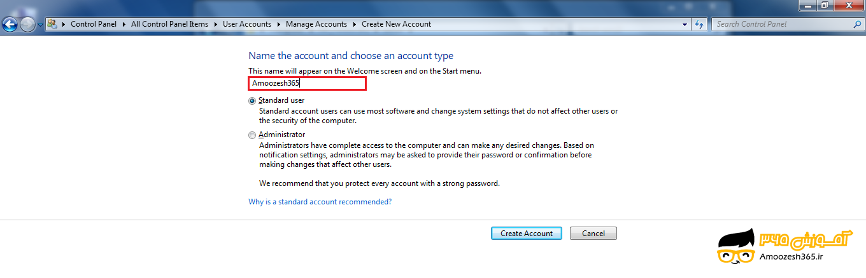Expand the address bar history dropdown
Screen dimensions: 866x278
click(x=685, y=24)
